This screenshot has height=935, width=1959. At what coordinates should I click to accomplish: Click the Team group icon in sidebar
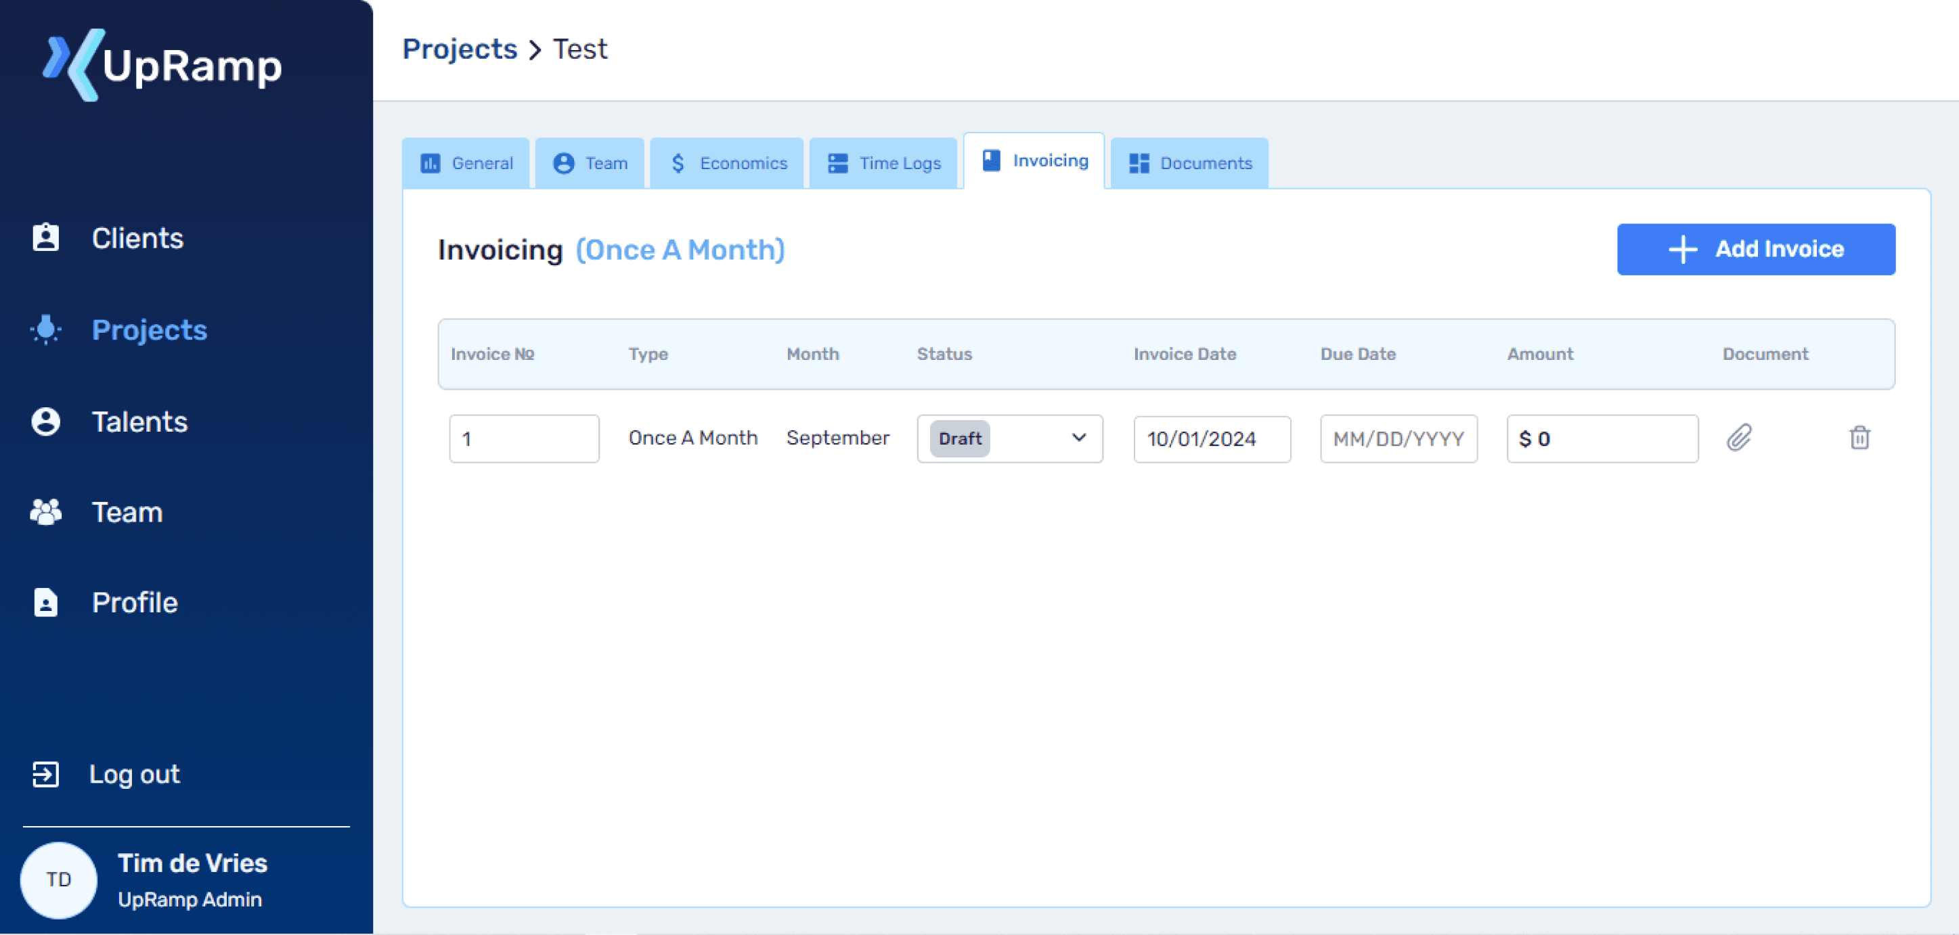[45, 512]
